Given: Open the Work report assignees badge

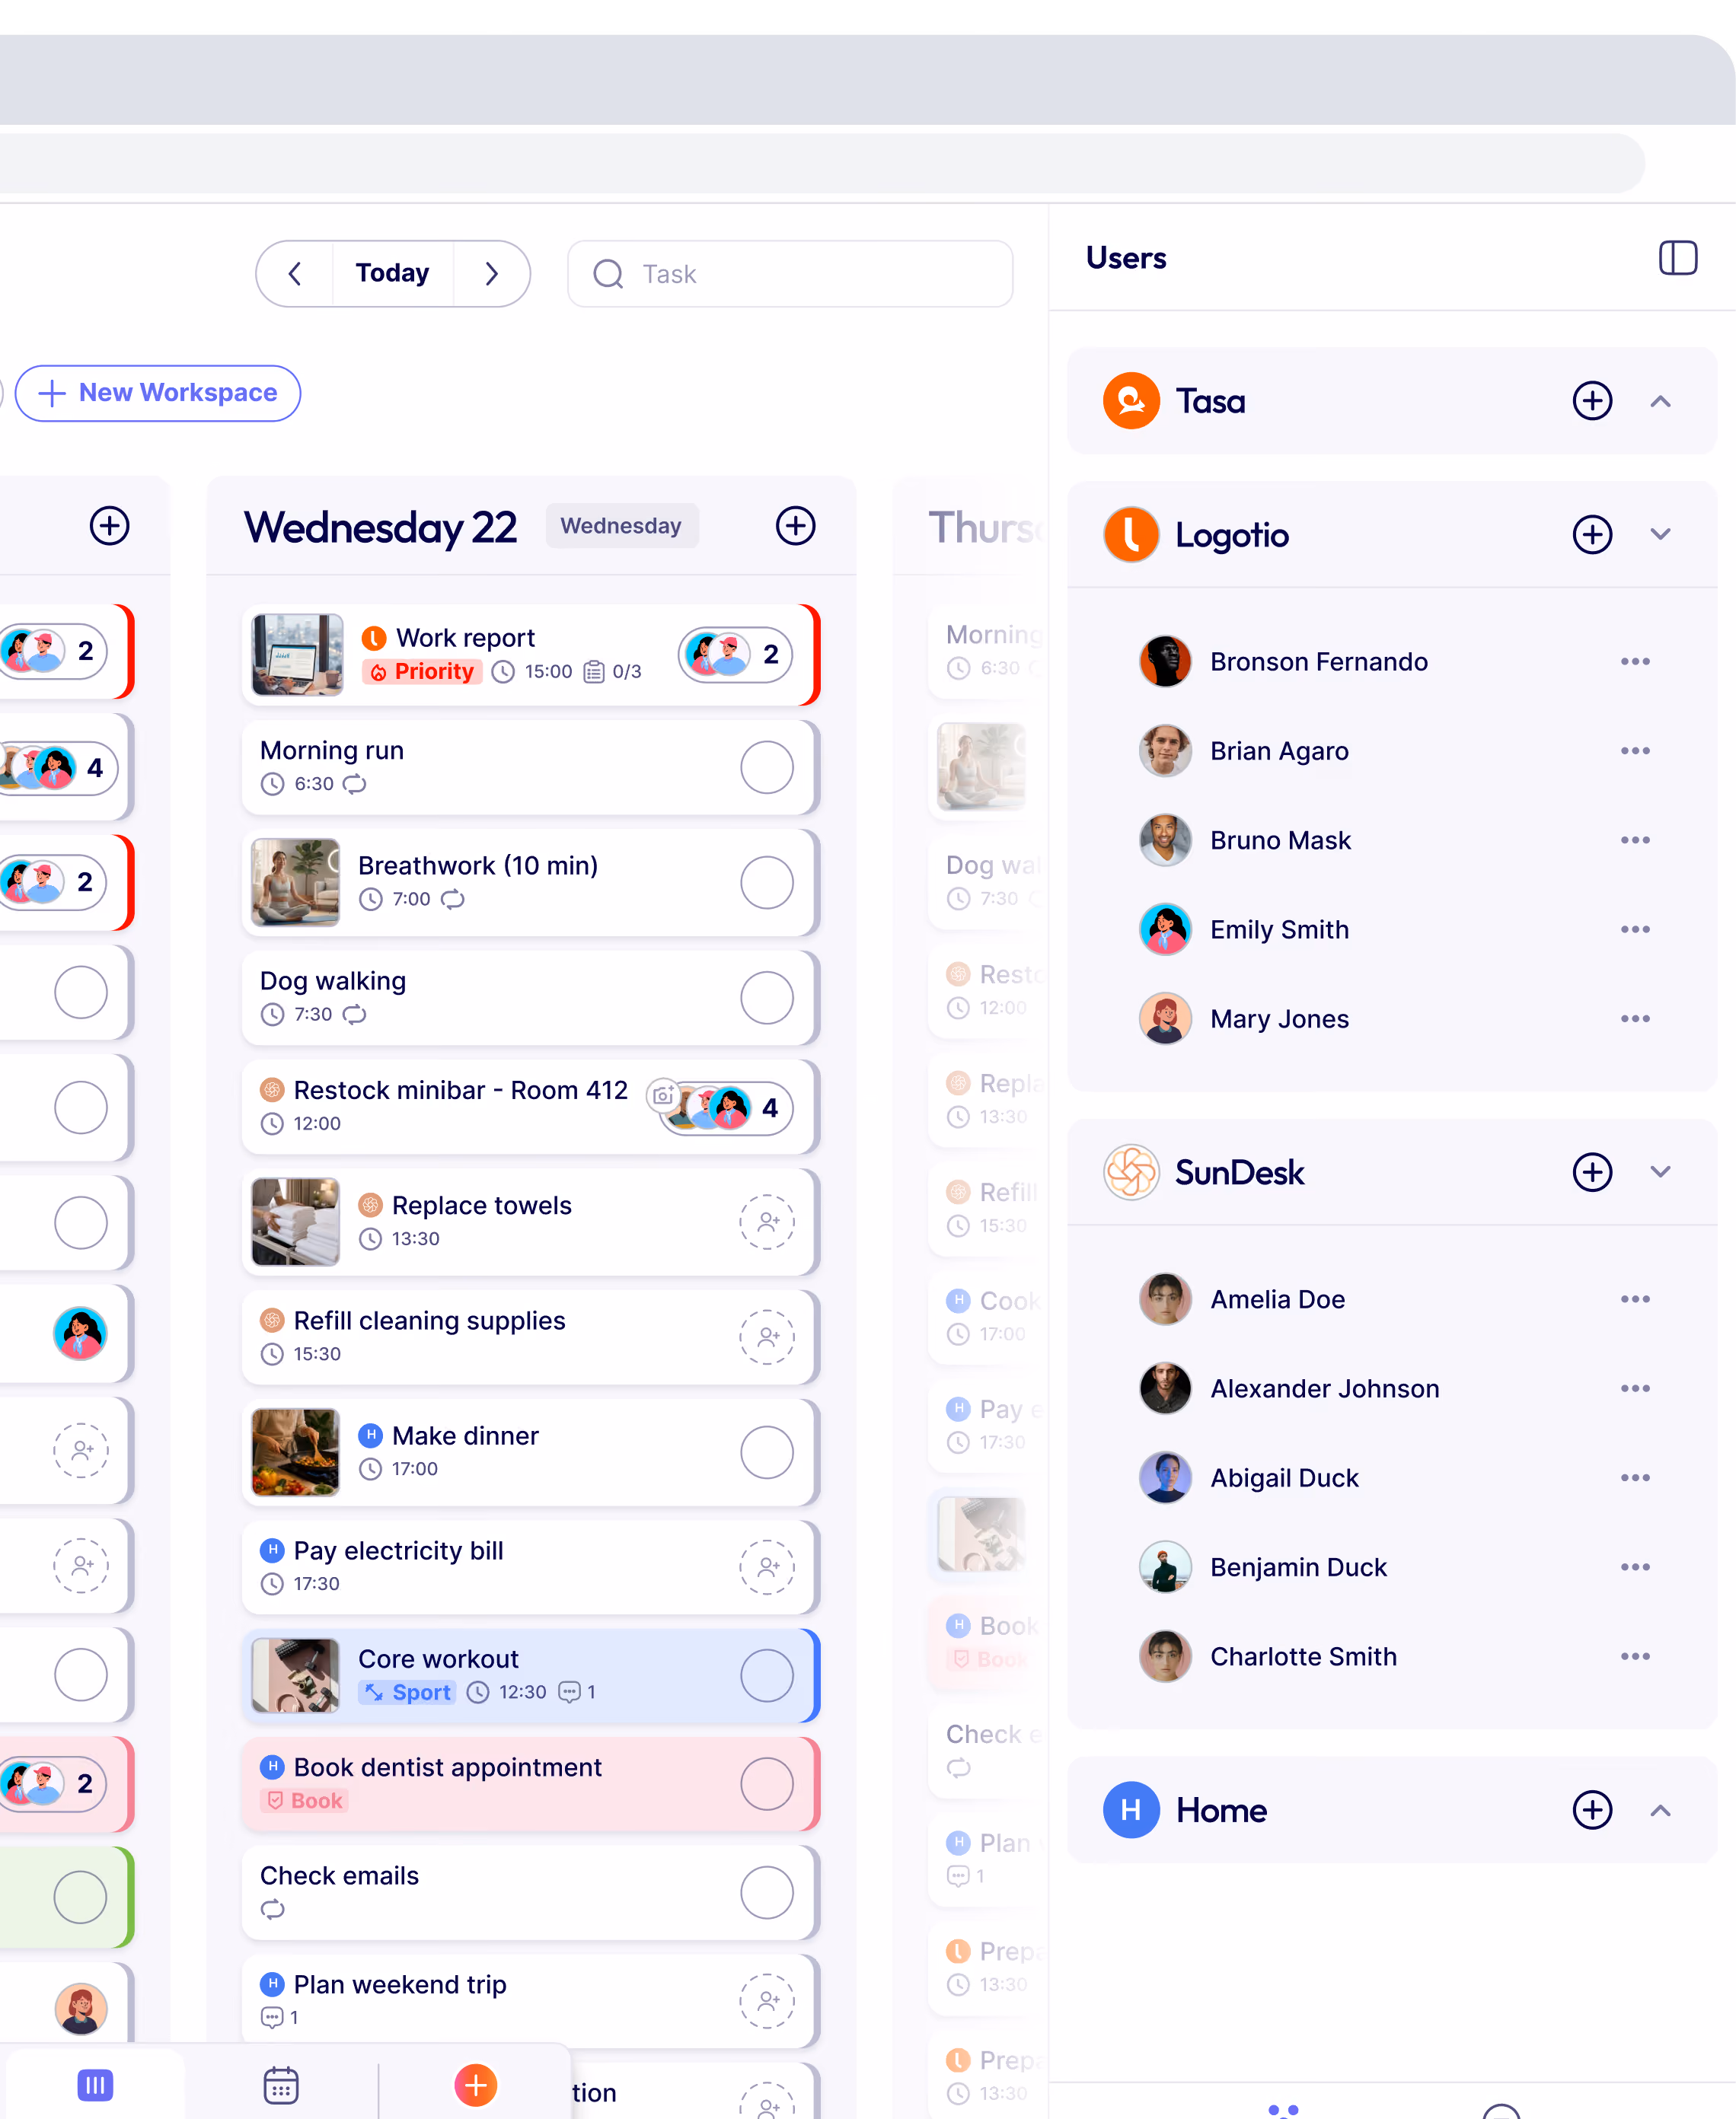Looking at the screenshot, I should tap(734, 655).
